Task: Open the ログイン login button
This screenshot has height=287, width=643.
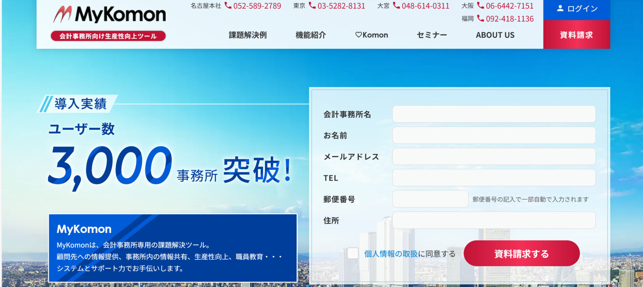Action: tap(576, 10)
